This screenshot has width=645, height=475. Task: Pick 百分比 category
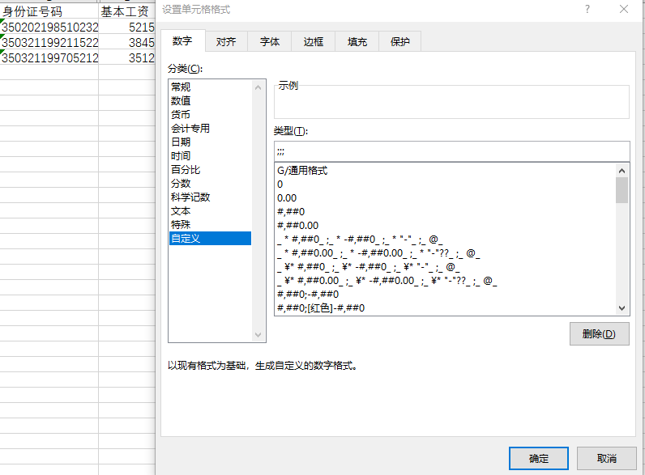[x=210, y=169]
